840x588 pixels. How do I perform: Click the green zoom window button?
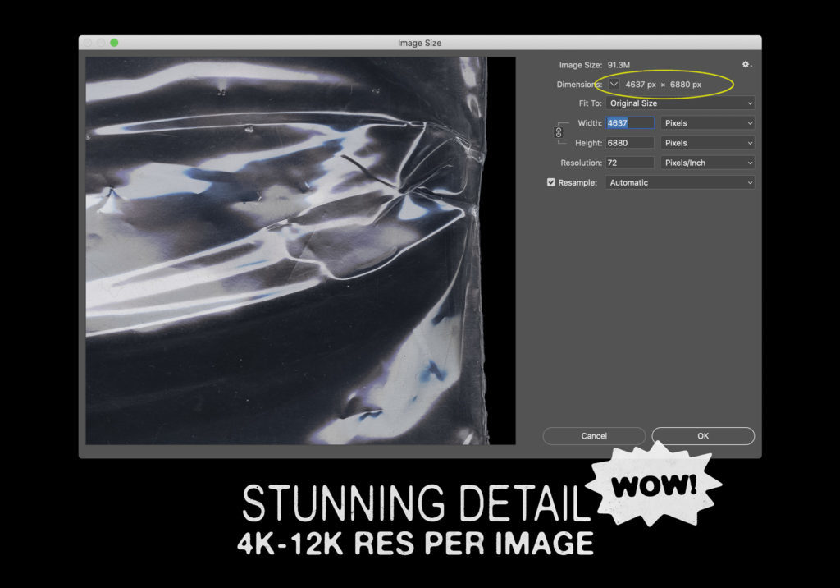tap(114, 43)
